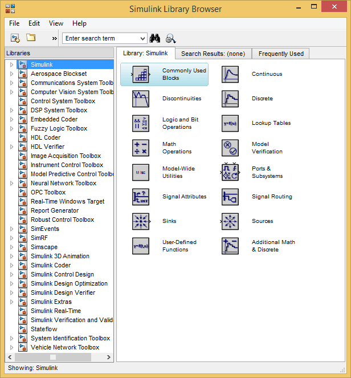Expand the Aerospace Blockset tree node

[11, 74]
